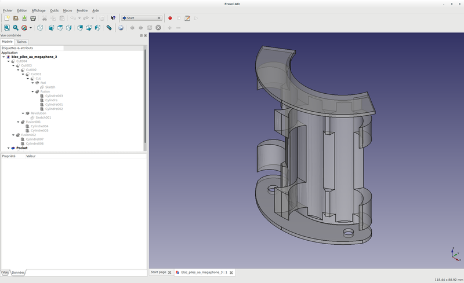Switch to top view cube icon
464x283 pixels.
[x=60, y=28]
